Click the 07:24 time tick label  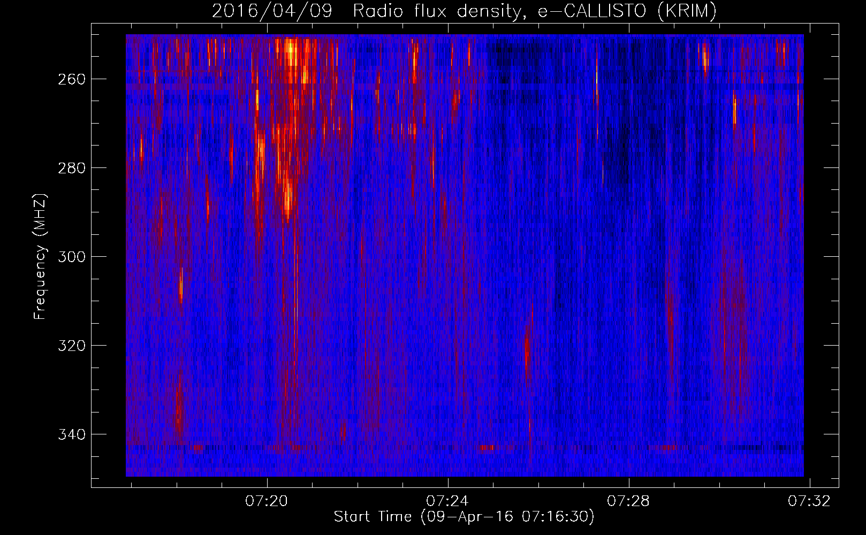point(447,501)
